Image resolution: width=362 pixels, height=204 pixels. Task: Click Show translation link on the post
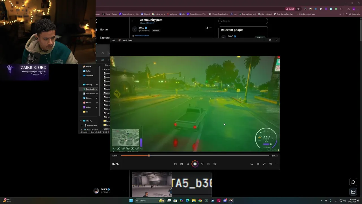coord(142,36)
